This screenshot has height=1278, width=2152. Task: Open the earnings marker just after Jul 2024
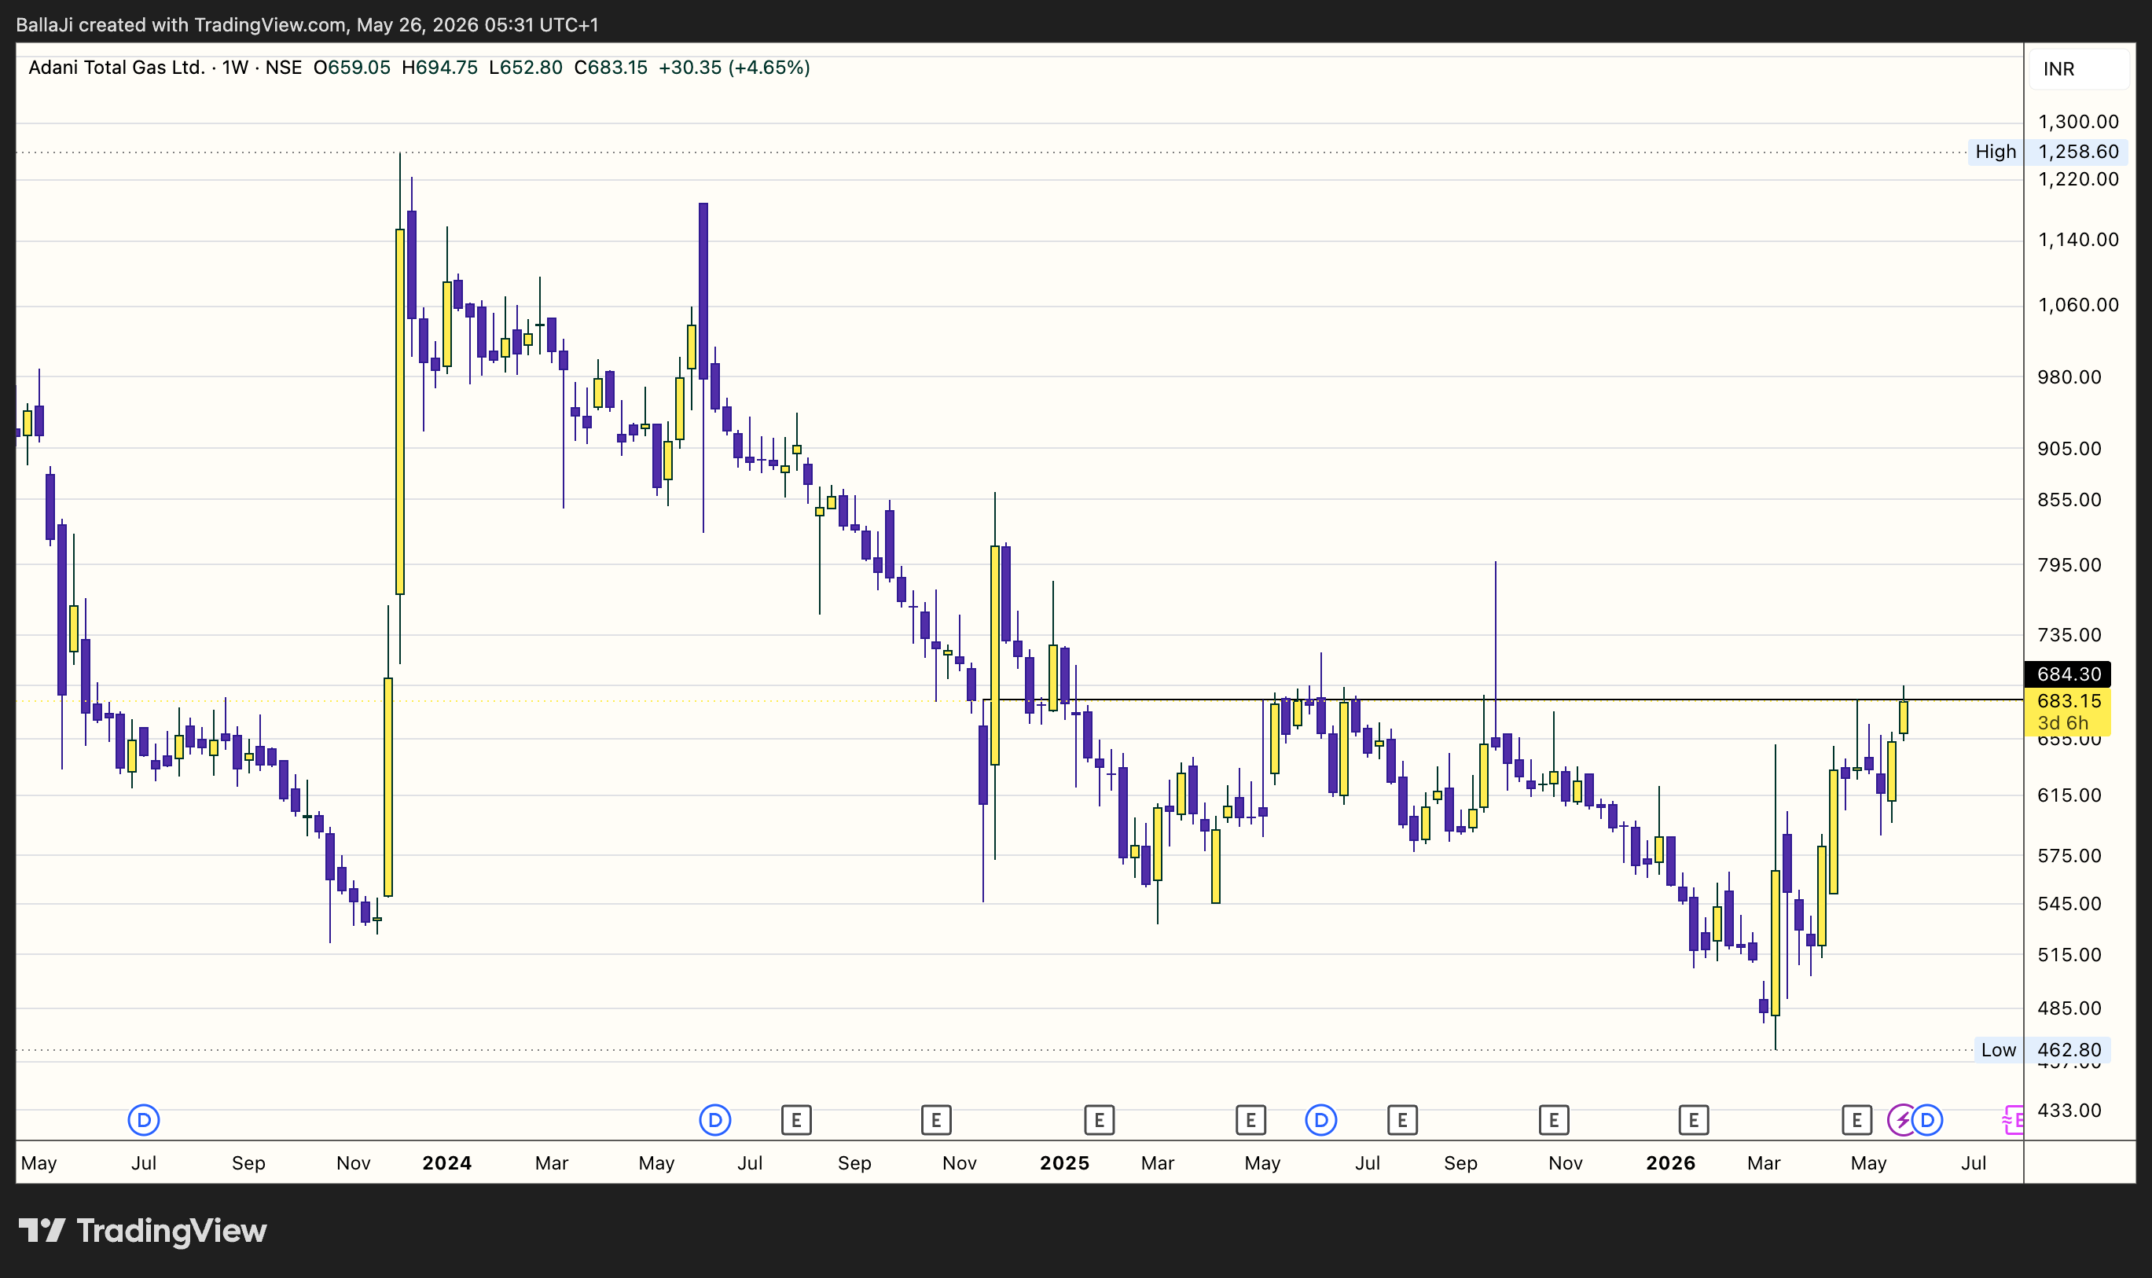coord(796,1120)
